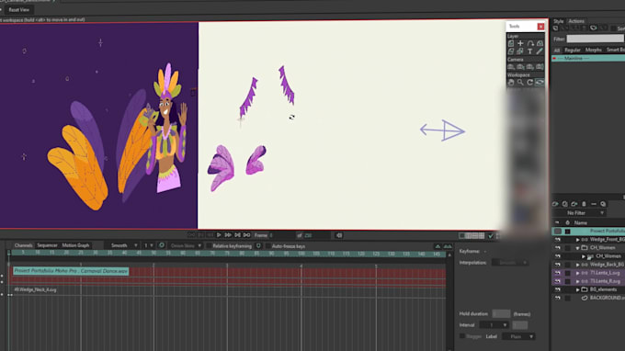Toggle visibility of 71.Lenta_L.svg layer
Image resolution: width=625 pixels, height=351 pixels.
point(558,273)
